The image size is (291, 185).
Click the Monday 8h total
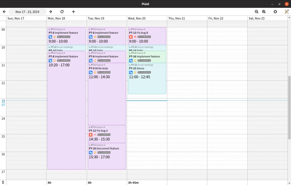(49, 183)
